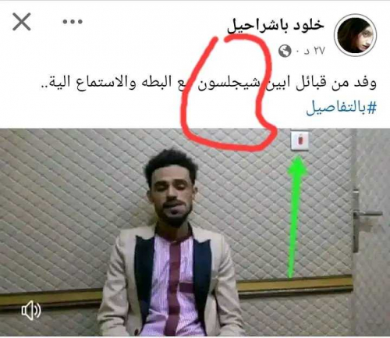Open the three-dots more options menu
This screenshot has height=338, width=390.
point(73,22)
